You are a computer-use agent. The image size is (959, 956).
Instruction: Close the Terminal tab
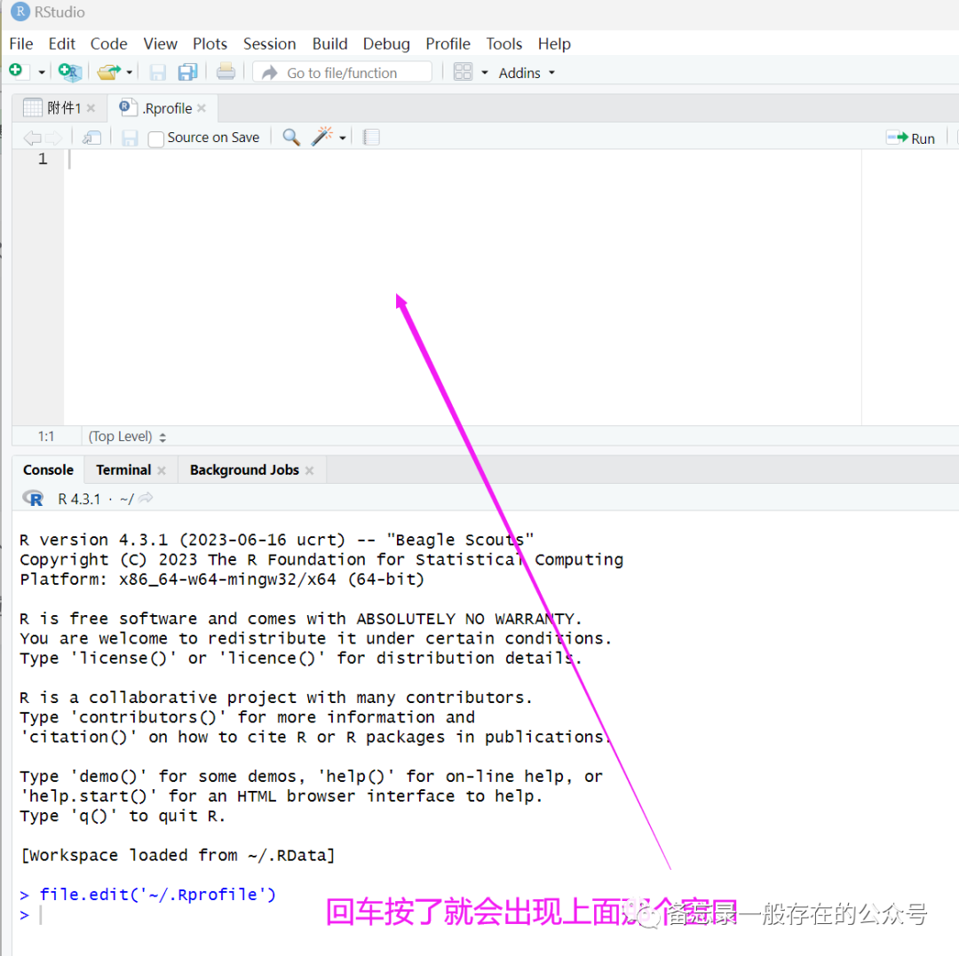coord(162,470)
